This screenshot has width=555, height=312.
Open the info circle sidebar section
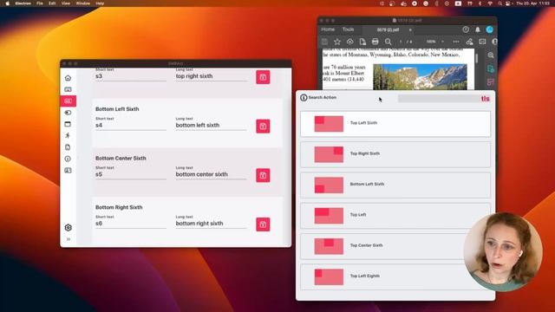point(68,159)
